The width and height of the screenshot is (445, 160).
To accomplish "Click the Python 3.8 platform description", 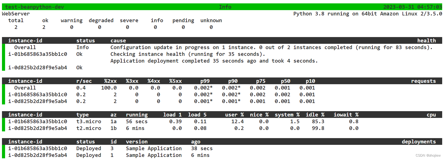I will 367,14.
